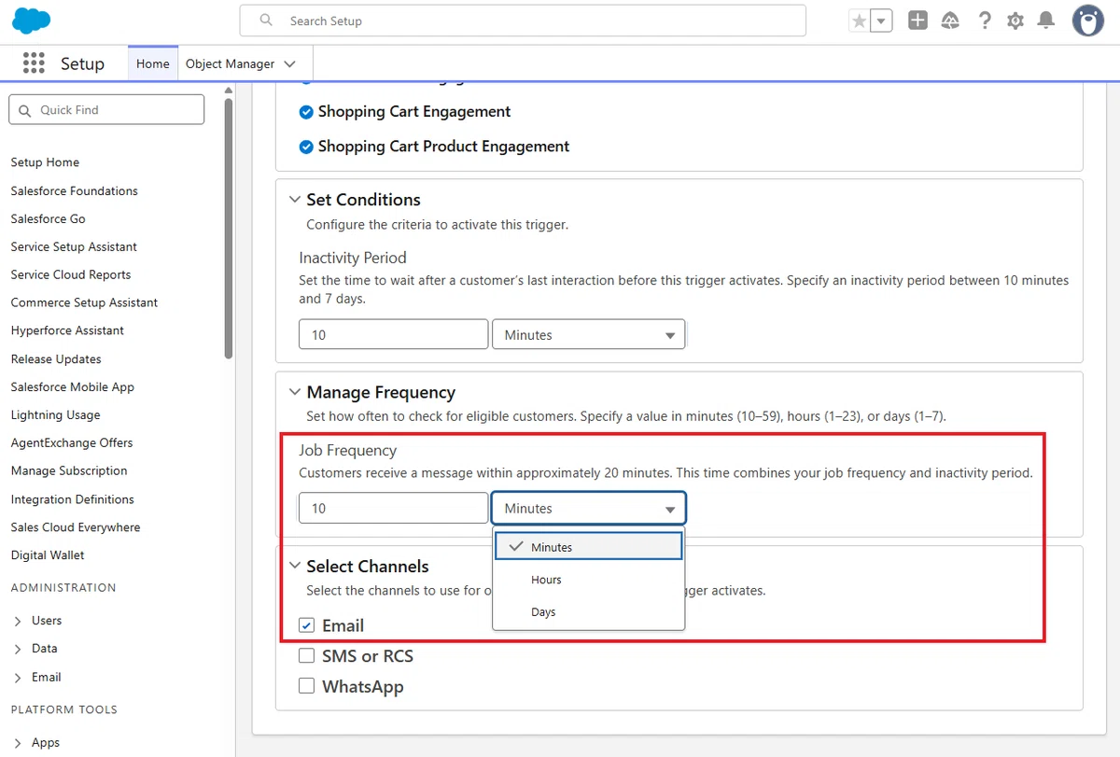This screenshot has height=757, width=1120.
Task: Open Hyperforce Assistant in sidebar
Action: (x=67, y=330)
